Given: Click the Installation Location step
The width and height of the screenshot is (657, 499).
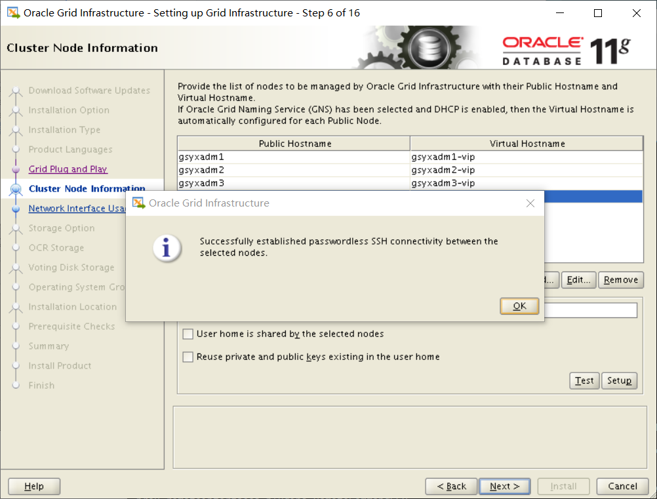Looking at the screenshot, I should (x=73, y=307).
